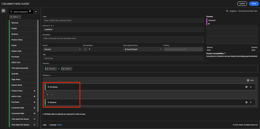Select Time Spent Per Person metric
260x129 pixels.
(x=23, y=119)
